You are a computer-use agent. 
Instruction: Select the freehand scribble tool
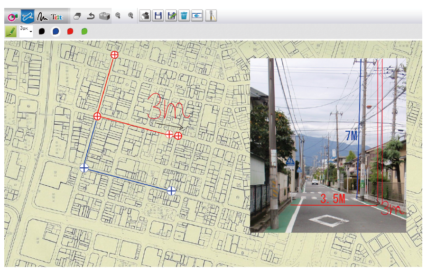(x=42, y=17)
